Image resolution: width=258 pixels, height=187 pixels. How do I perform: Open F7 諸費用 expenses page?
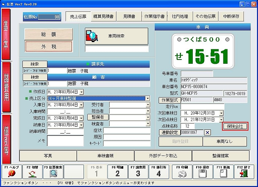[138, 173]
